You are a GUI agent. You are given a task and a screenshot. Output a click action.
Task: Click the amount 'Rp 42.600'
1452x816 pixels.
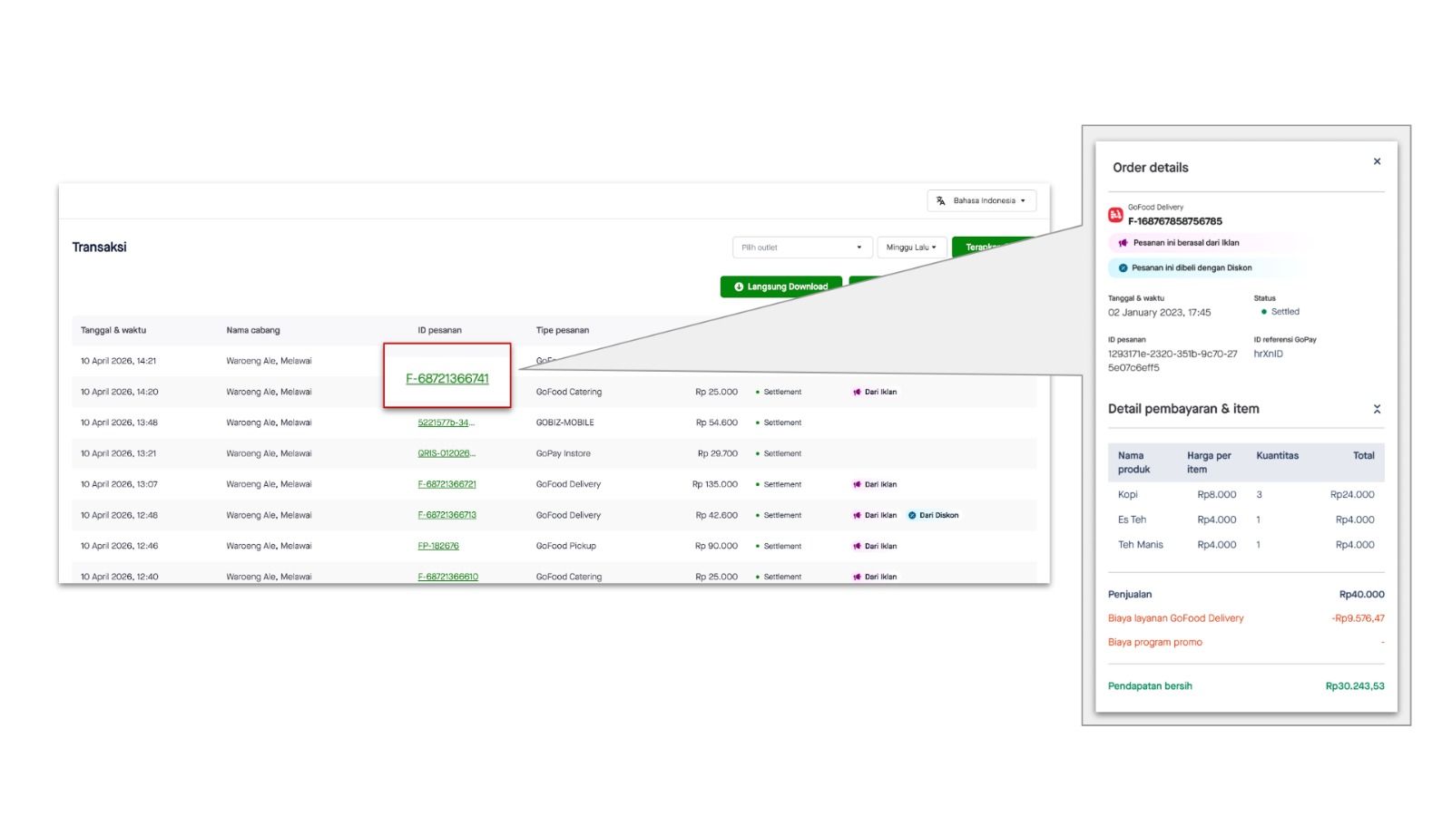717,516
